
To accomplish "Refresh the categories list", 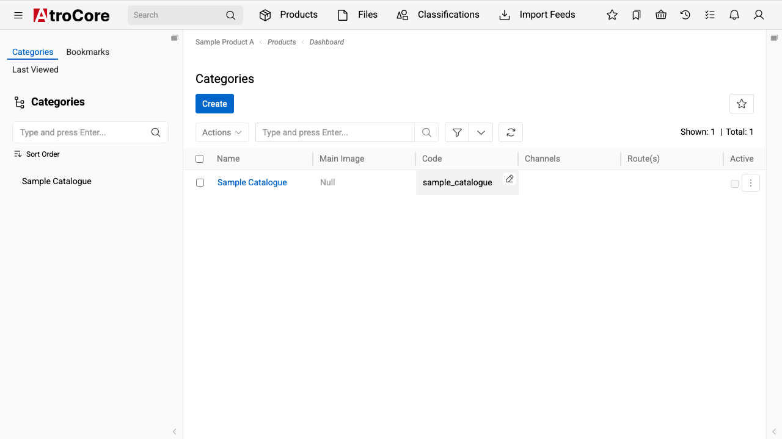I will [x=511, y=132].
